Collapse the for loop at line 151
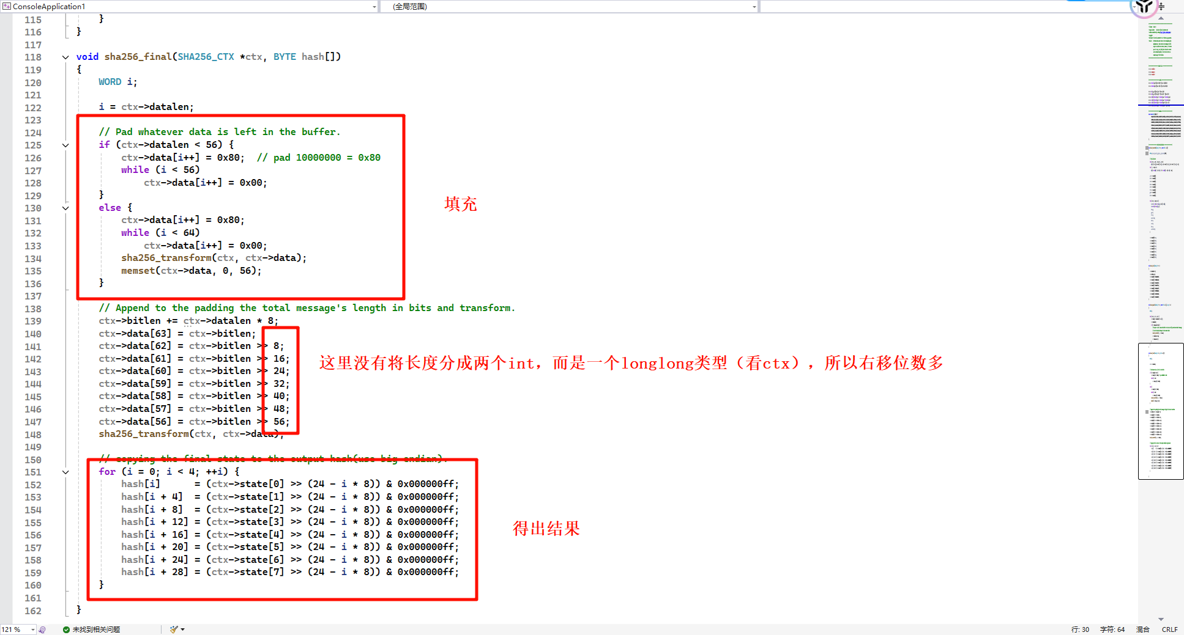The height and width of the screenshot is (635, 1184). pos(65,472)
